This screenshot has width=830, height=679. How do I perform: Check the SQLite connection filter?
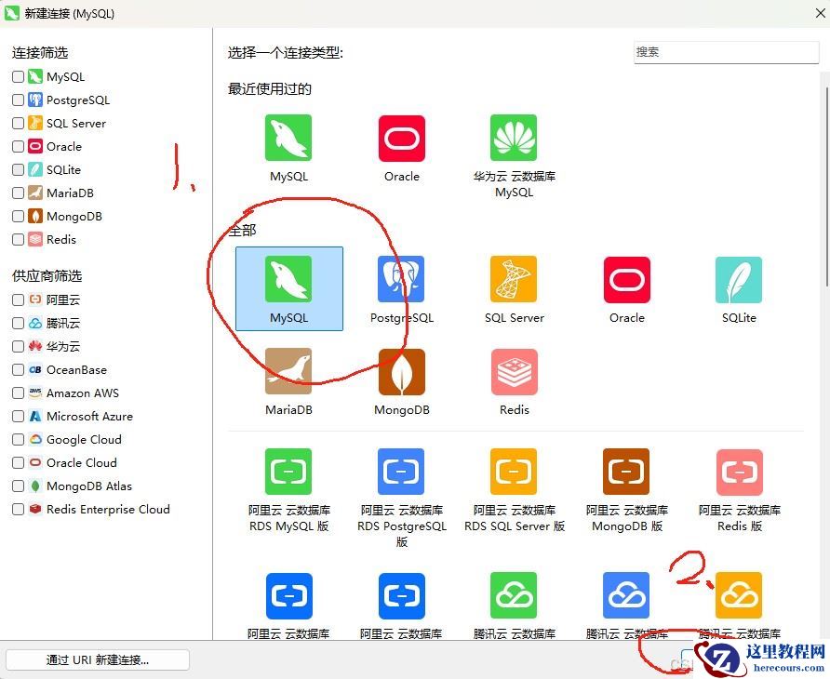(18, 170)
